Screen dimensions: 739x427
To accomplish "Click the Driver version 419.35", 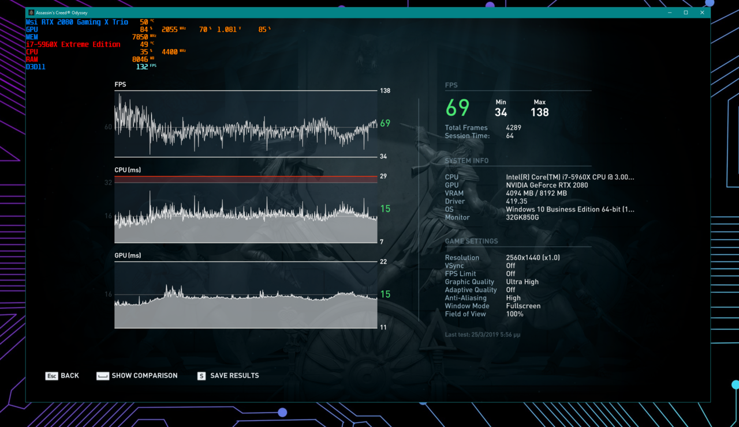I will coord(516,202).
